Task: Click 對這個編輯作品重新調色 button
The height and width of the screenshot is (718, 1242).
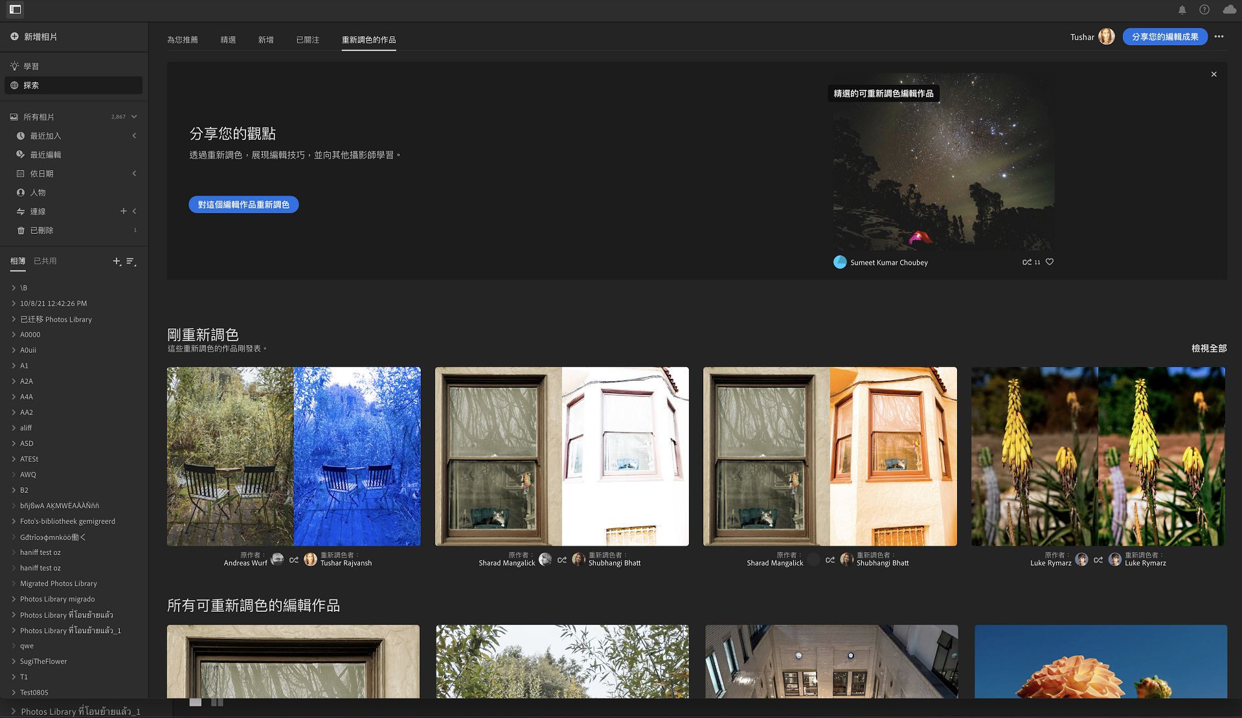Action: tap(243, 205)
